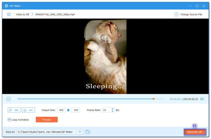
Task: Click the Output Size height field 720
Action: pos(76,110)
